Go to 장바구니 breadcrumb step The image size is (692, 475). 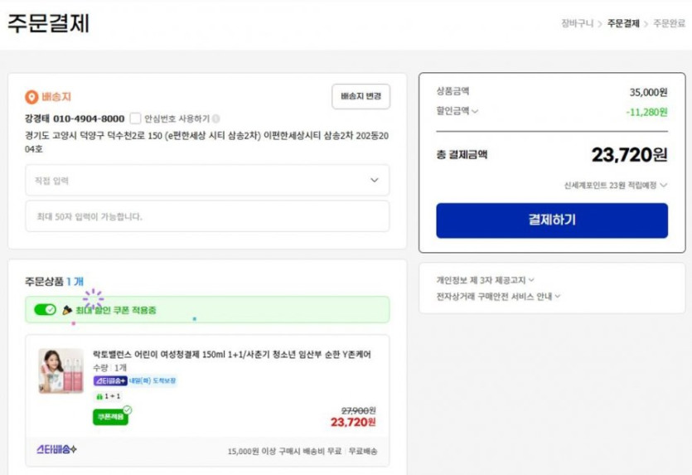click(x=577, y=23)
